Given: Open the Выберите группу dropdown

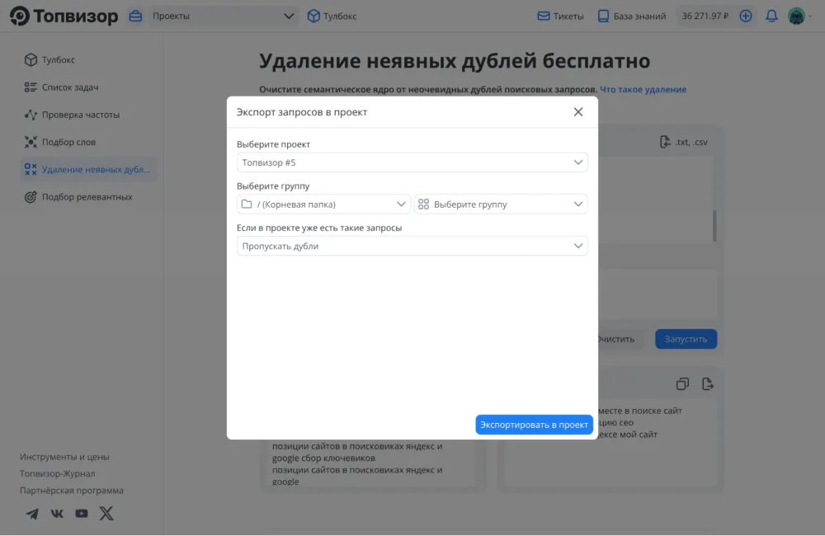Looking at the screenshot, I should (501, 204).
